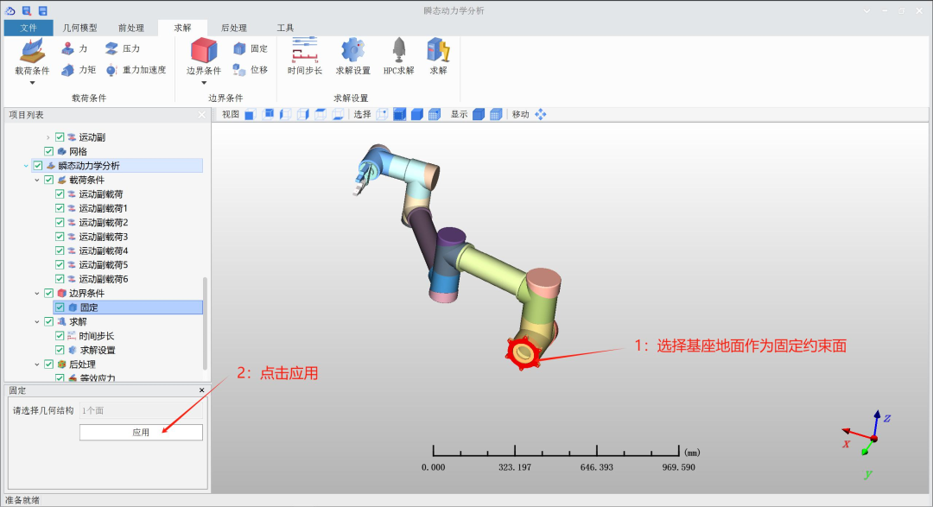Close the 项目列表 panel
The height and width of the screenshot is (507, 933).
[x=201, y=115]
